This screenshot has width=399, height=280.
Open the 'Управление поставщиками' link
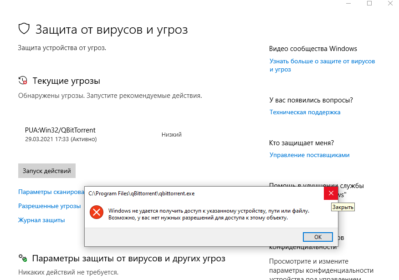click(x=309, y=155)
